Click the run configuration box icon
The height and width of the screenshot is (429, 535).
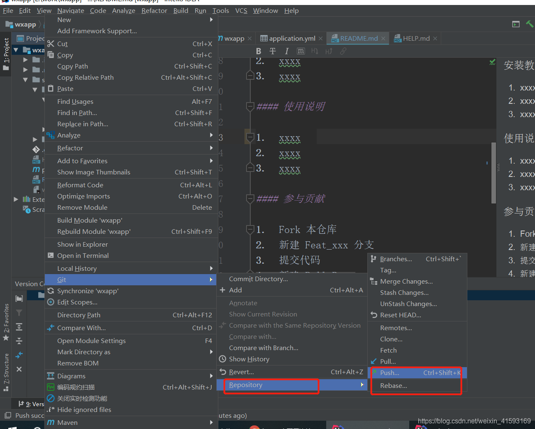pyautogui.click(x=516, y=24)
